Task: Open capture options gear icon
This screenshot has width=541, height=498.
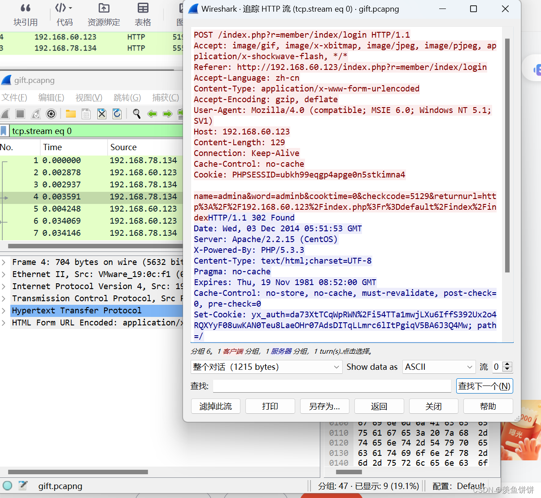Action: pyautogui.click(x=51, y=114)
